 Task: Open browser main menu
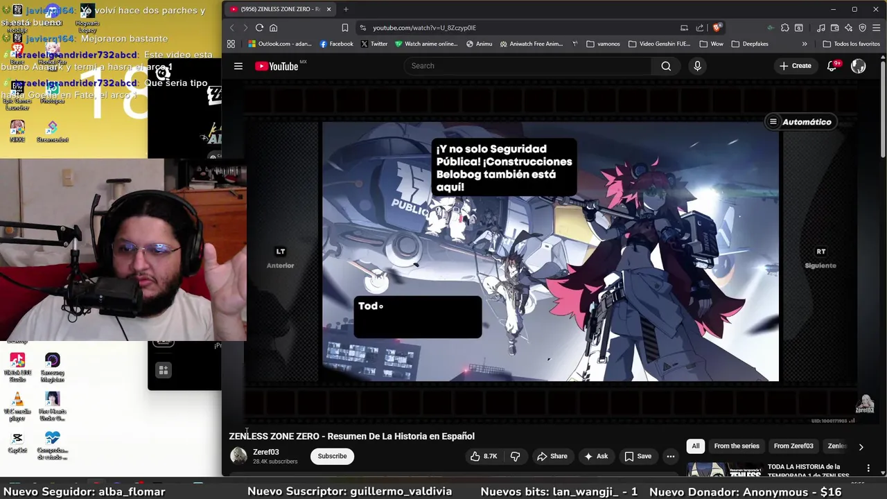click(877, 28)
